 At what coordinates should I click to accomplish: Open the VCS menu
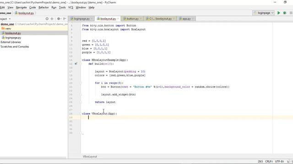point(71,7)
